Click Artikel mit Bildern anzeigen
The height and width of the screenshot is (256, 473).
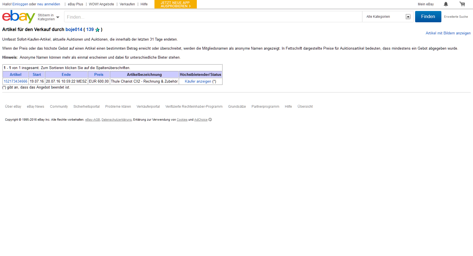coord(448,33)
